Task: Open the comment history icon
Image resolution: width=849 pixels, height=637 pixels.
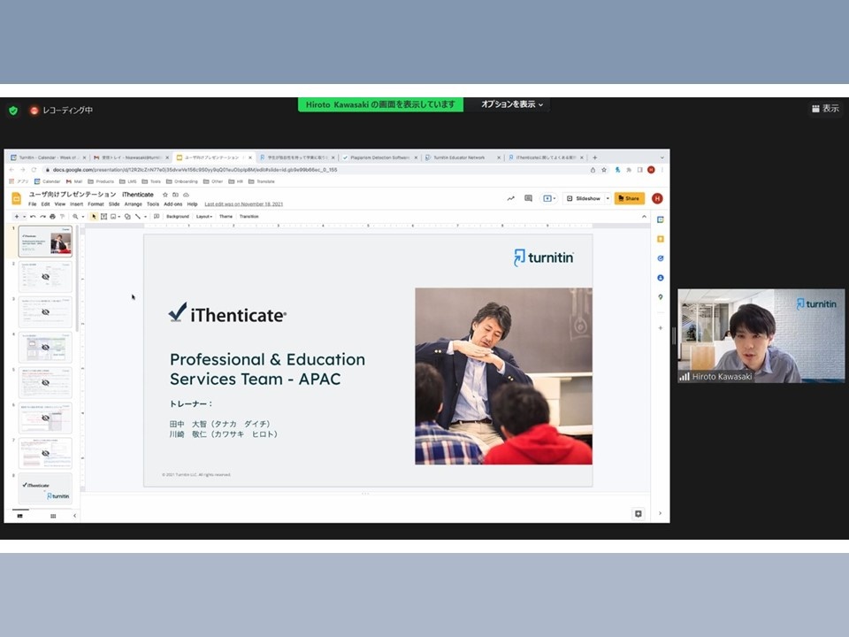Action: point(529,199)
